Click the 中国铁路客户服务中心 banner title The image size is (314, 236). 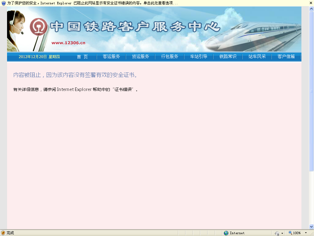pyautogui.click(x=135, y=27)
